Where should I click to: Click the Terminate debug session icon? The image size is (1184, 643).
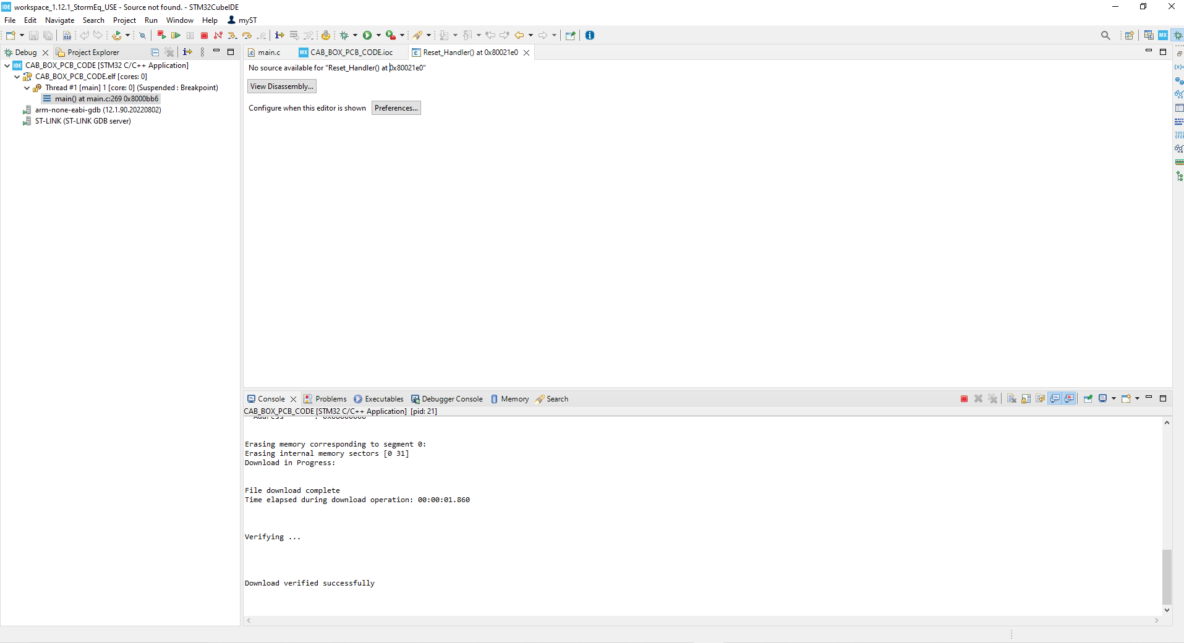tap(204, 35)
